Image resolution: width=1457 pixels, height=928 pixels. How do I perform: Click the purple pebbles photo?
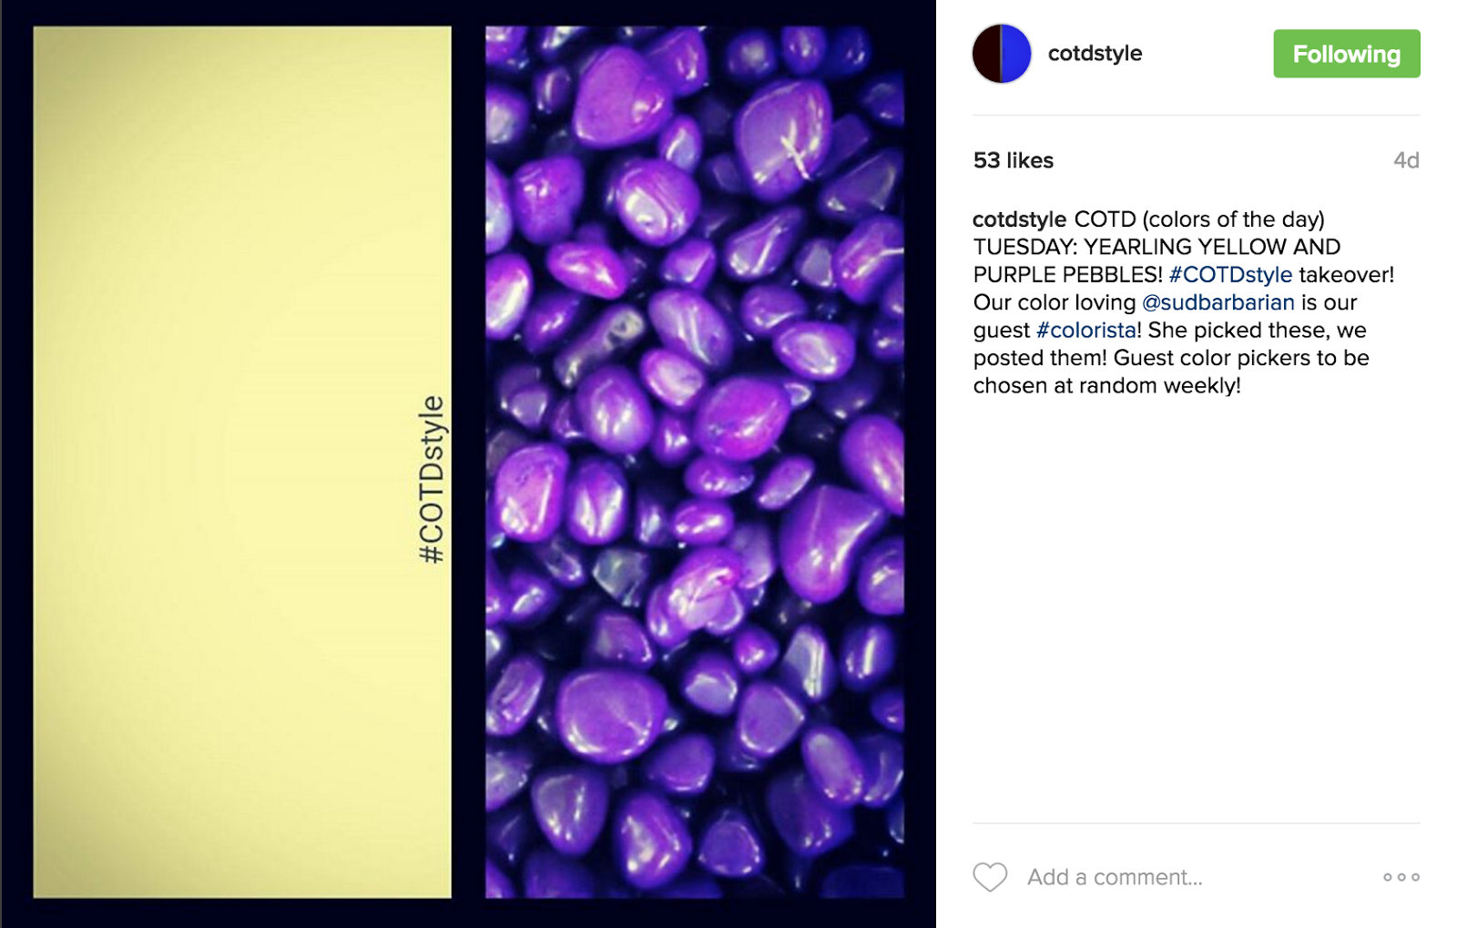click(x=695, y=462)
